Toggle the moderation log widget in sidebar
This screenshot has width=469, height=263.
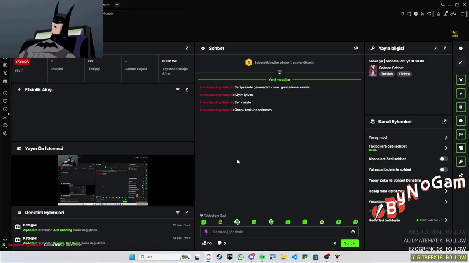tap(461, 107)
